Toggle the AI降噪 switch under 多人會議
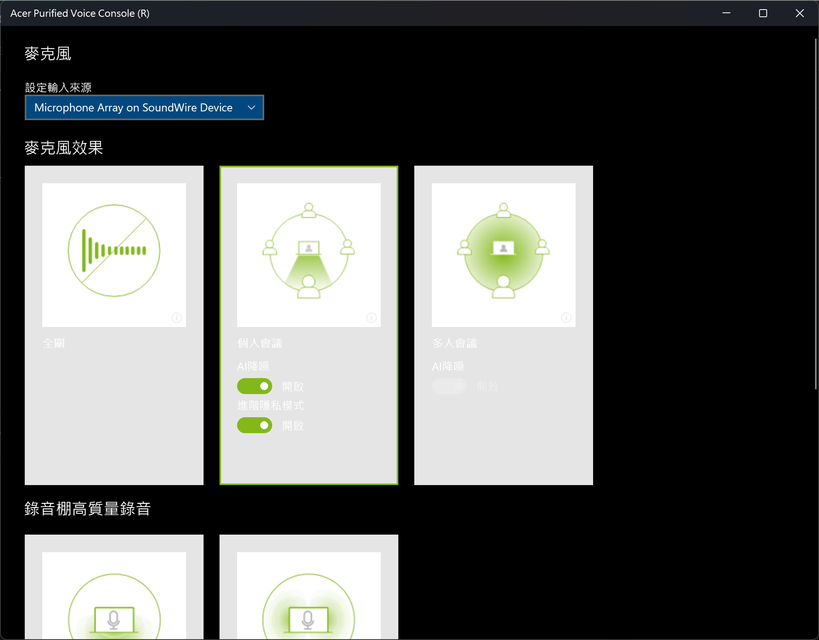 coord(449,386)
